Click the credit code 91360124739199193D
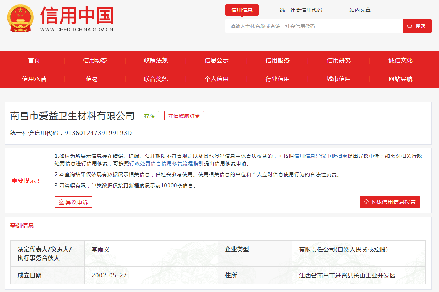This screenshot has width=439, height=292. [98, 133]
